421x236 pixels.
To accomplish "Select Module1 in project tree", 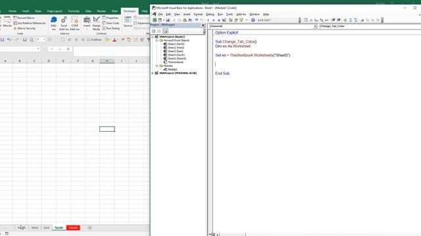I will [172, 69].
